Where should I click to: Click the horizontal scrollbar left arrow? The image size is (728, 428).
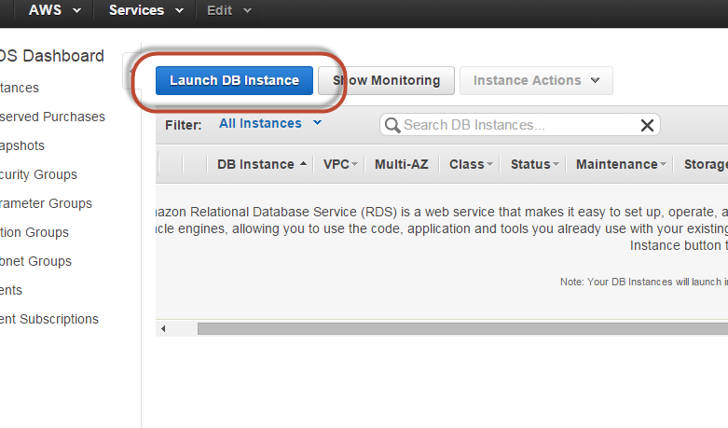163,328
